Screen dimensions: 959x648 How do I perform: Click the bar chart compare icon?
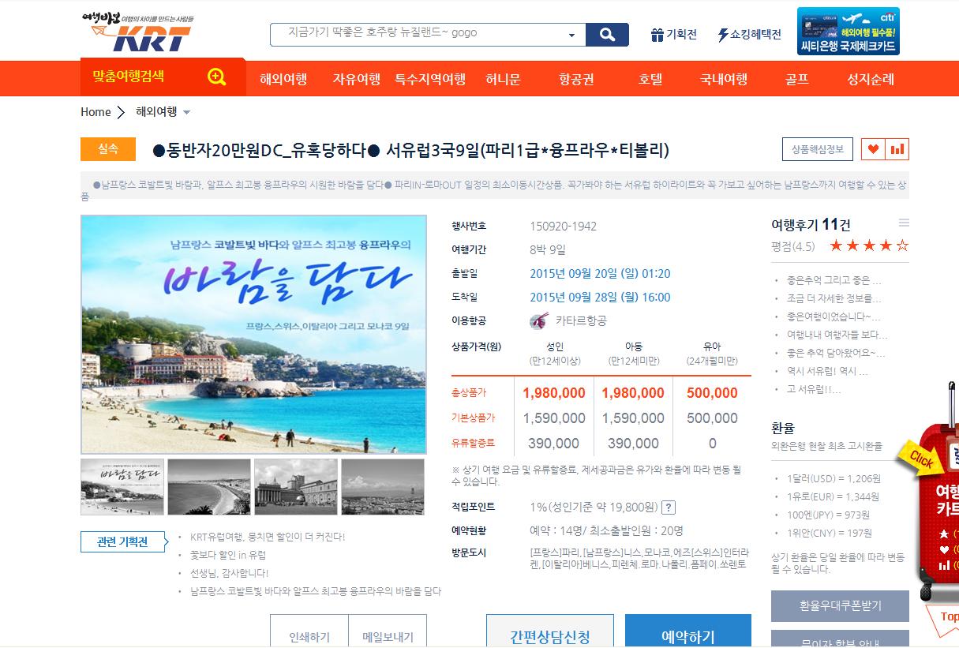coord(897,149)
